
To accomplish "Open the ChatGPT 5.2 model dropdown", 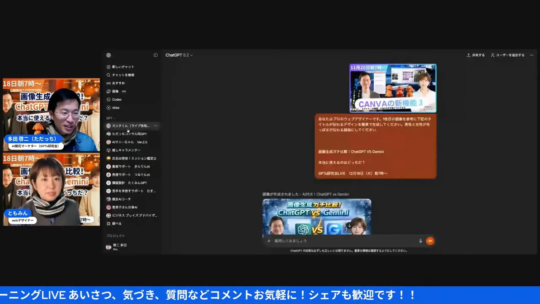I will tap(179, 55).
